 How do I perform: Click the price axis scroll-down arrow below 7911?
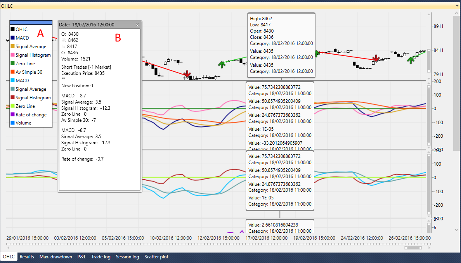point(429,80)
